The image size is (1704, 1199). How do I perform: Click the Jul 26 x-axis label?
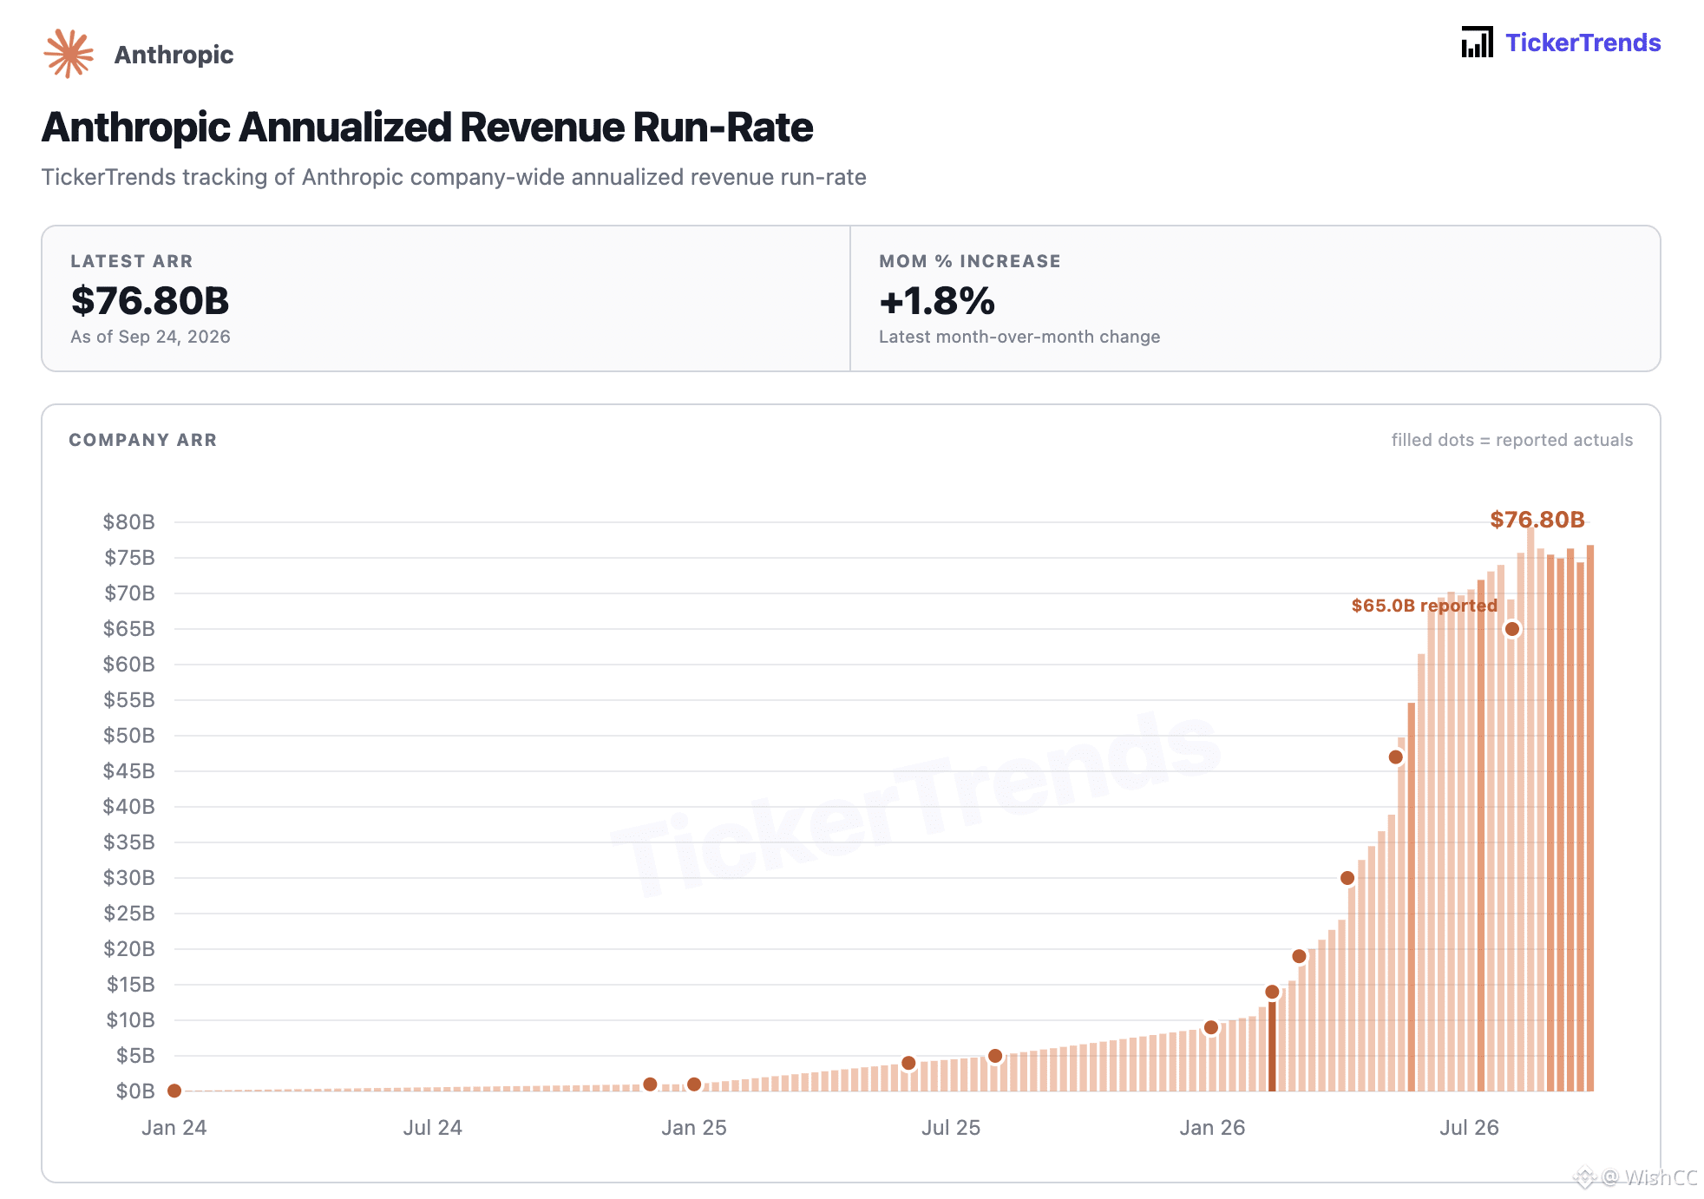(1469, 1128)
